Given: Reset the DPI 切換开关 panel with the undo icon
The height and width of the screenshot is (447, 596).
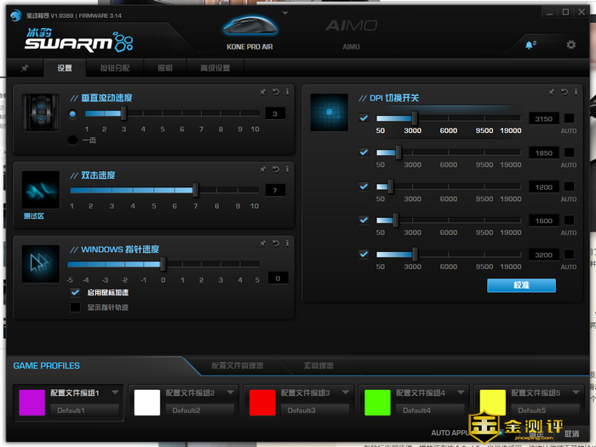Looking at the screenshot, I should click(564, 92).
